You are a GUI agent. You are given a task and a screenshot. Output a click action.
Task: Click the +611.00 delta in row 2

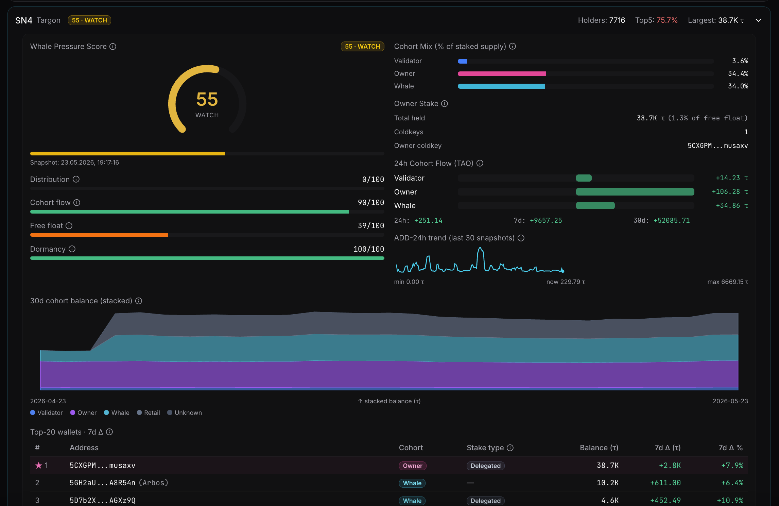coord(665,483)
